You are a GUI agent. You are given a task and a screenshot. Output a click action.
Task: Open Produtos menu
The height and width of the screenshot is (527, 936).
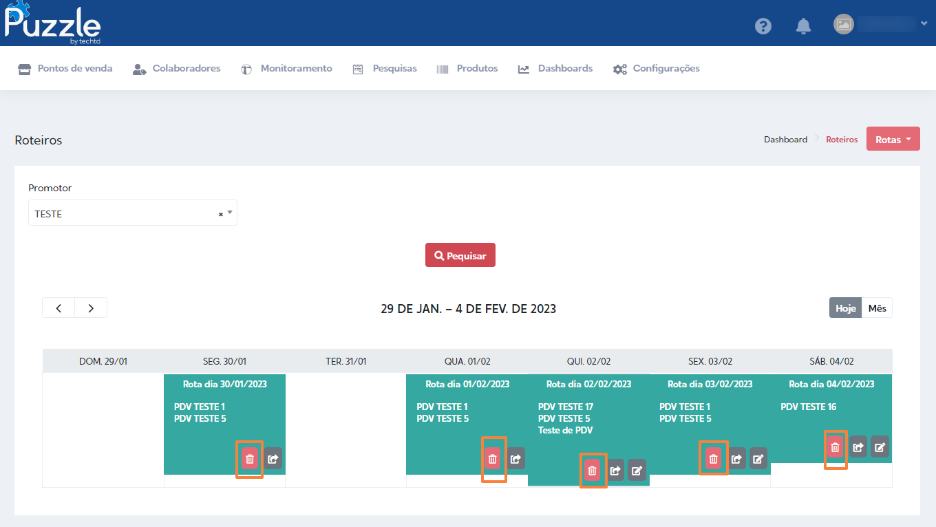[x=467, y=69]
